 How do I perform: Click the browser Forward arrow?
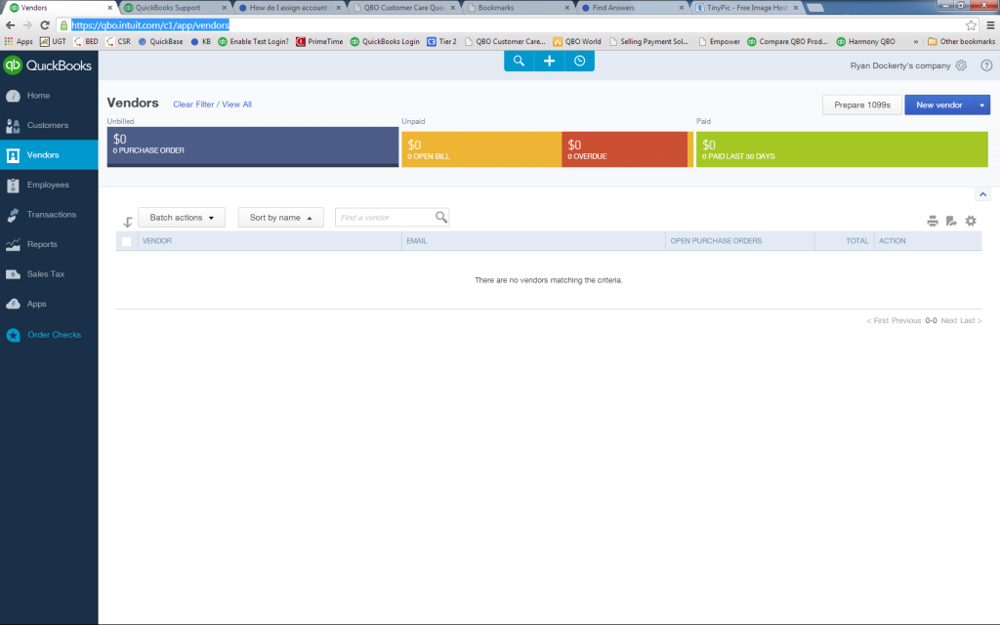pos(27,25)
